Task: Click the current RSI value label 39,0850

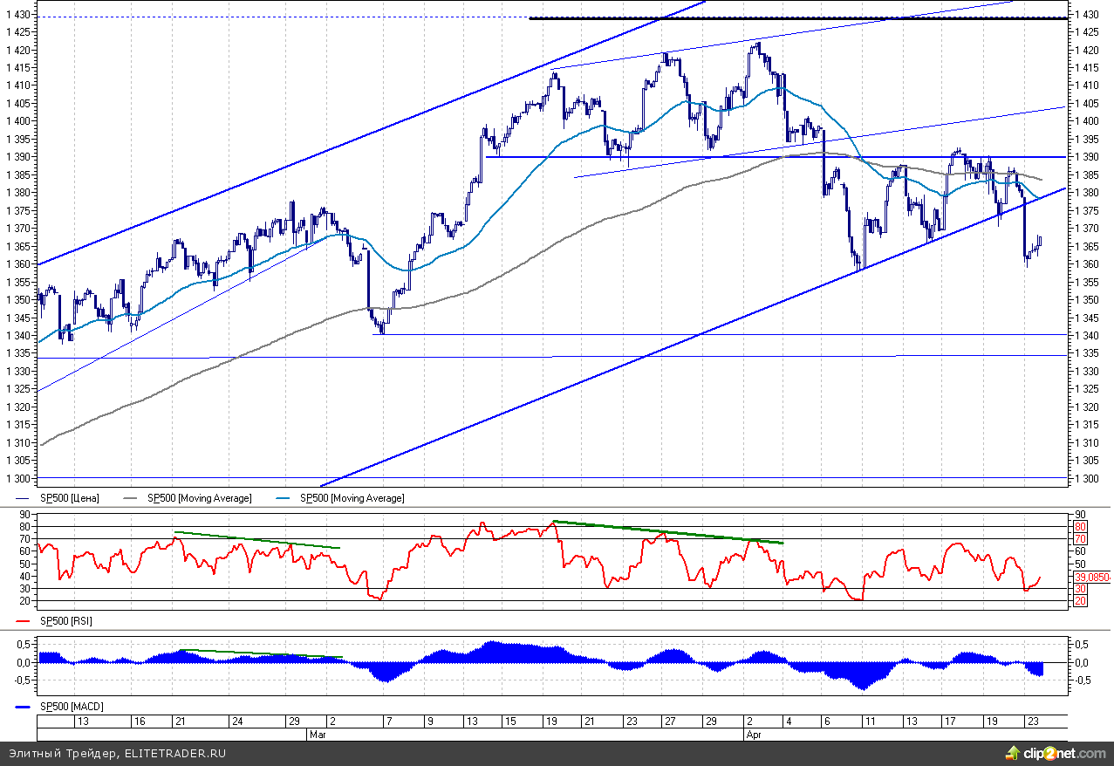Action: pos(1090,577)
